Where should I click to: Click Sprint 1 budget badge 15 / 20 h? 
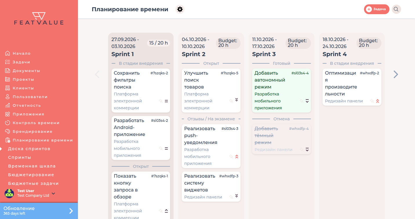click(158, 43)
